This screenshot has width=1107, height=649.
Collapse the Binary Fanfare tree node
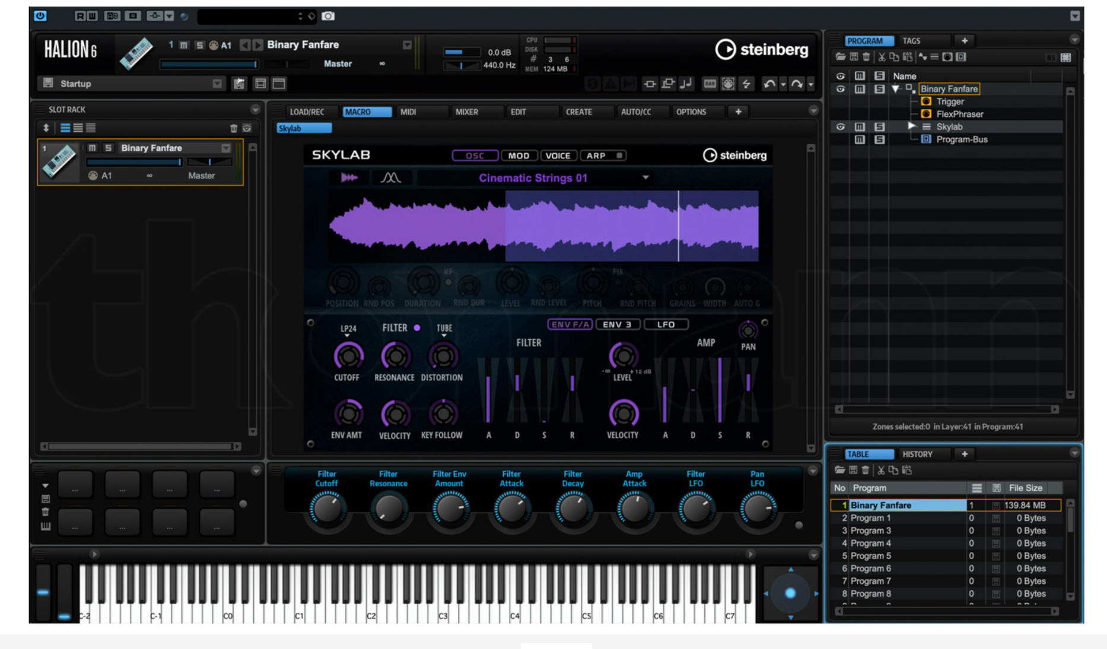pyautogui.click(x=895, y=89)
